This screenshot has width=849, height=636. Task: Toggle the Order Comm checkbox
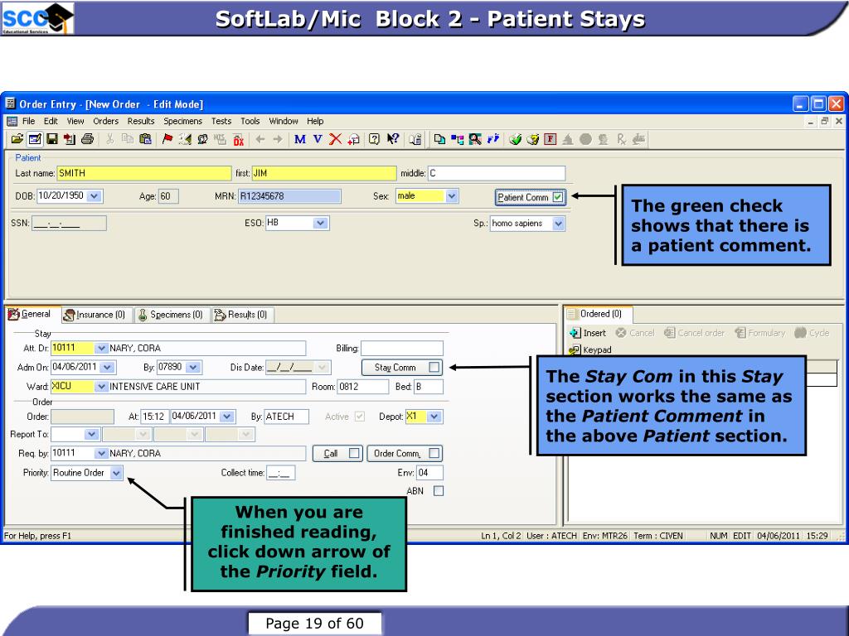pos(434,453)
